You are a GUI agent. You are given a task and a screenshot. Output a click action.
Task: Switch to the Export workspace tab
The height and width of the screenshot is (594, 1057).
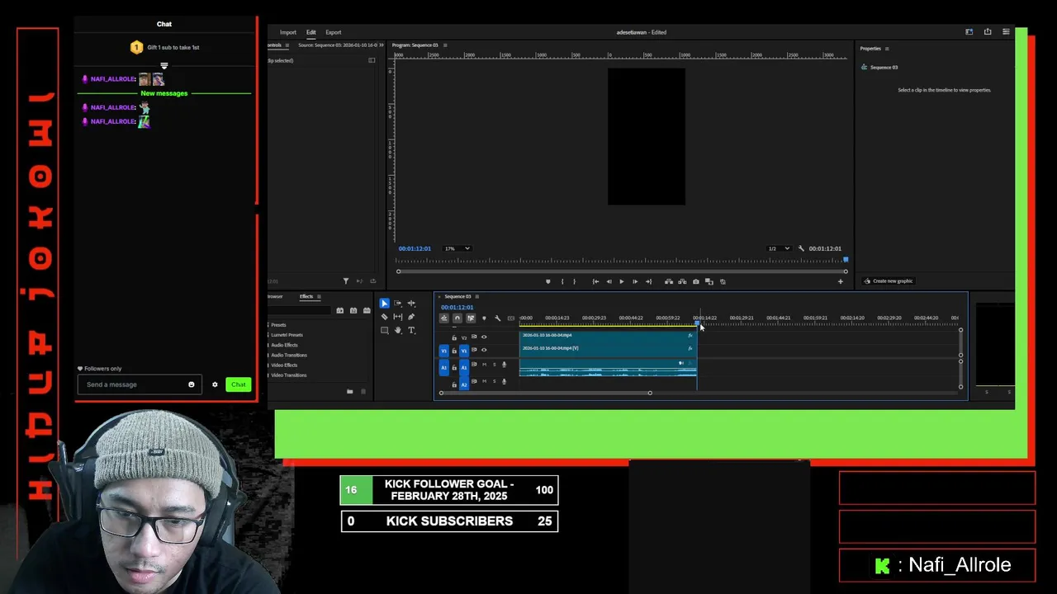pyautogui.click(x=333, y=32)
